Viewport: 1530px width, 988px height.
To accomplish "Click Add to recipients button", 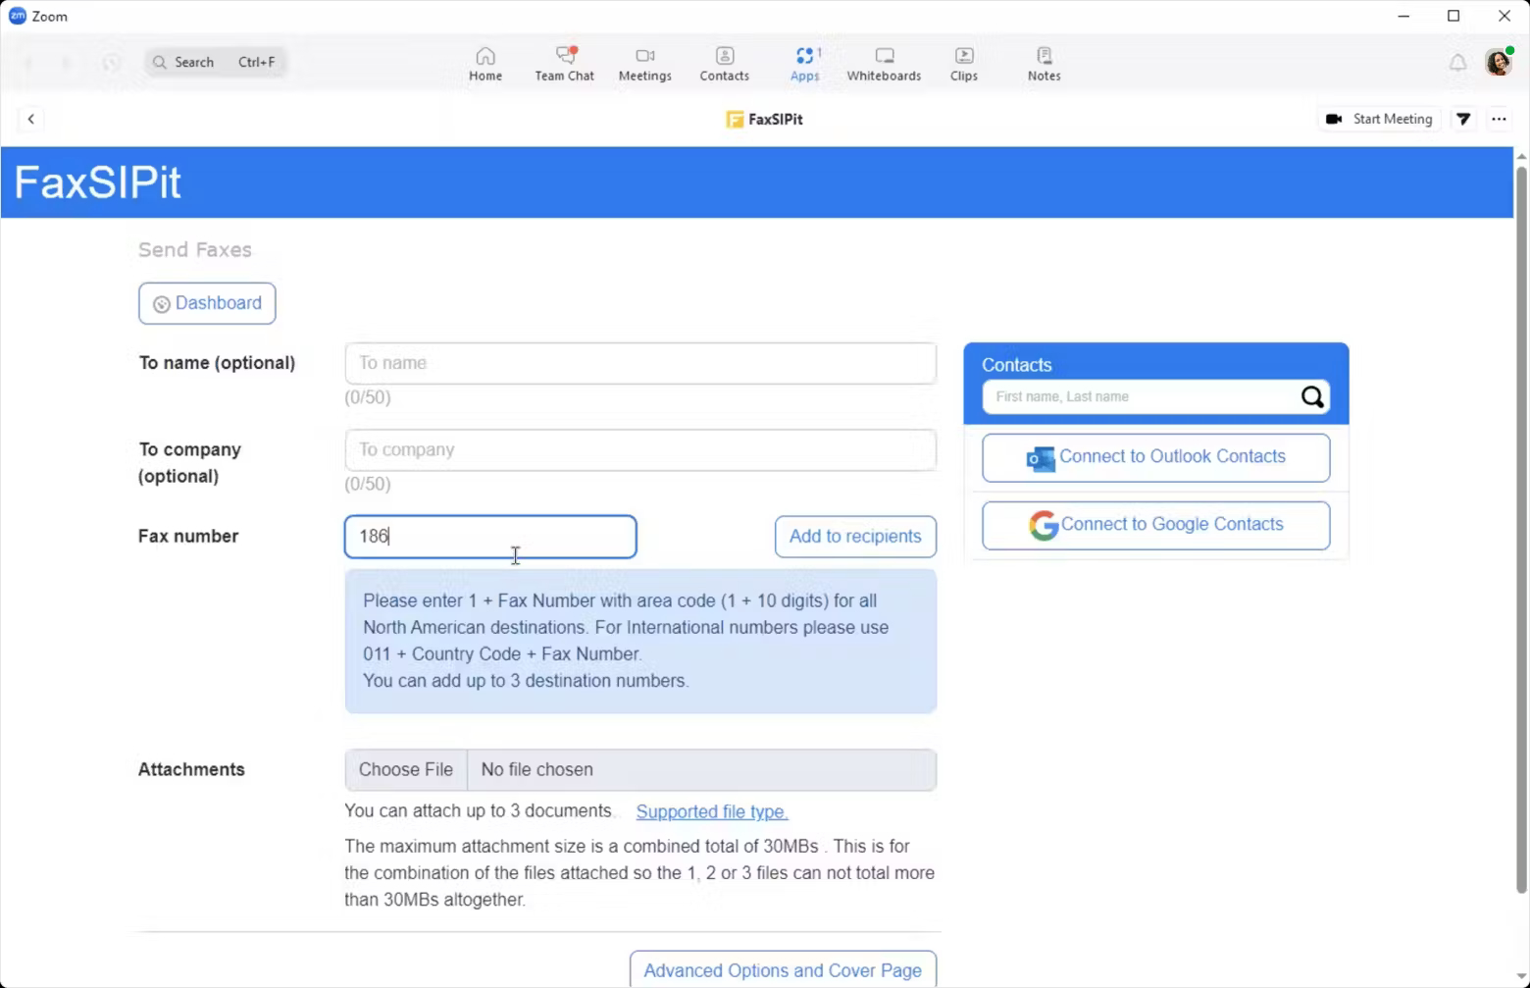I will click(854, 537).
